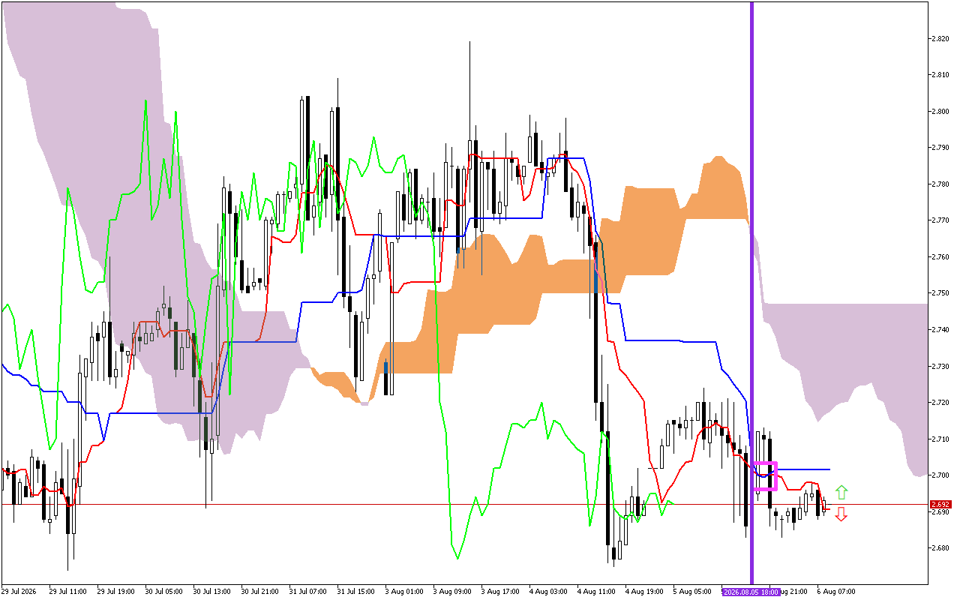Image resolution: width=960 pixels, height=600 pixels.
Task: Click the red 2.692 current price label
Action: click(940, 505)
